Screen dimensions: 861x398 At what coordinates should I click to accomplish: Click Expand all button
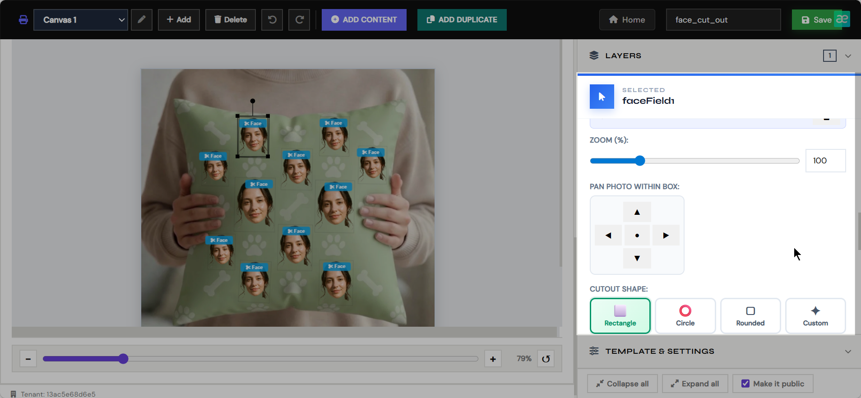[695, 384]
